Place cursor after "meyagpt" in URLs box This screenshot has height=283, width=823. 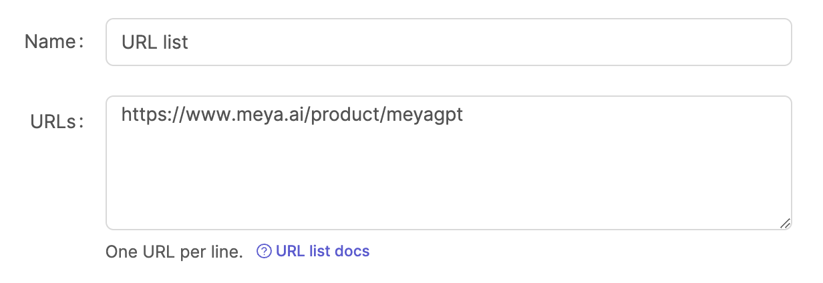click(464, 115)
